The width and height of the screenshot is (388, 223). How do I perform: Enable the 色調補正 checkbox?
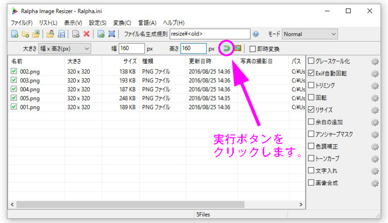(x=311, y=146)
